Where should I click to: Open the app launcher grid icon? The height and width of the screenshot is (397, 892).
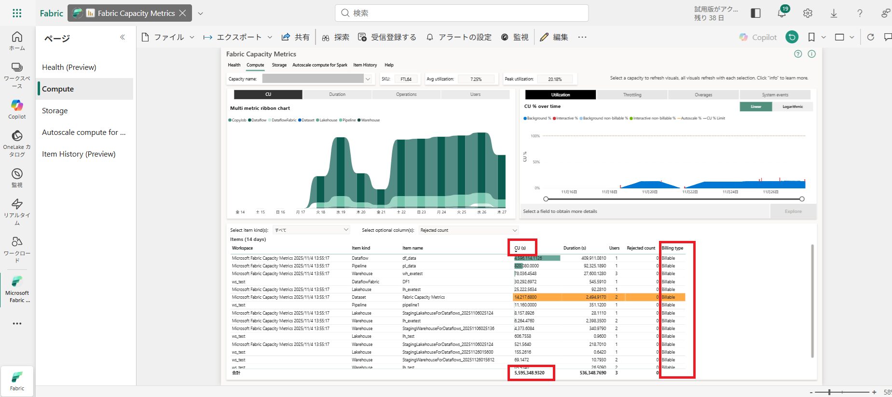tap(17, 13)
